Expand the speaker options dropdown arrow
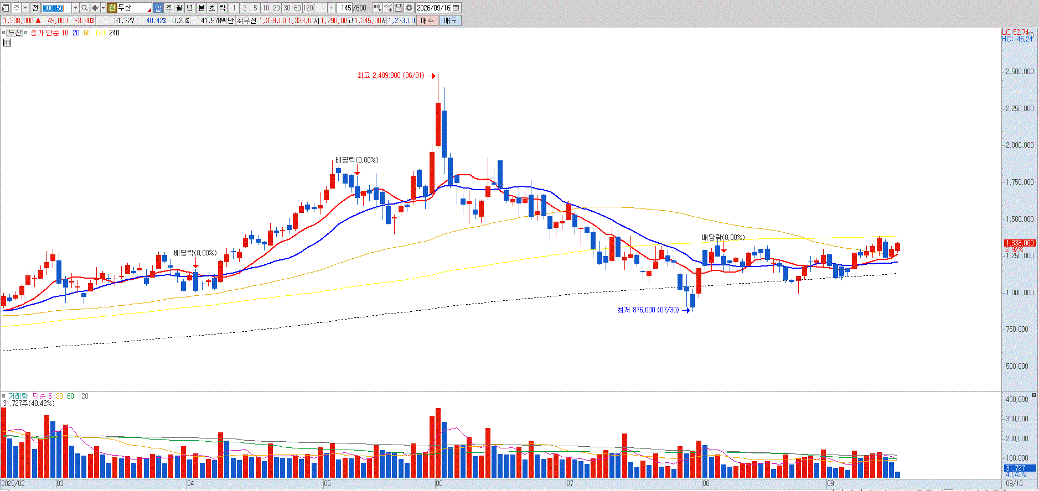This screenshot has width=1039, height=491. [103, 8]
